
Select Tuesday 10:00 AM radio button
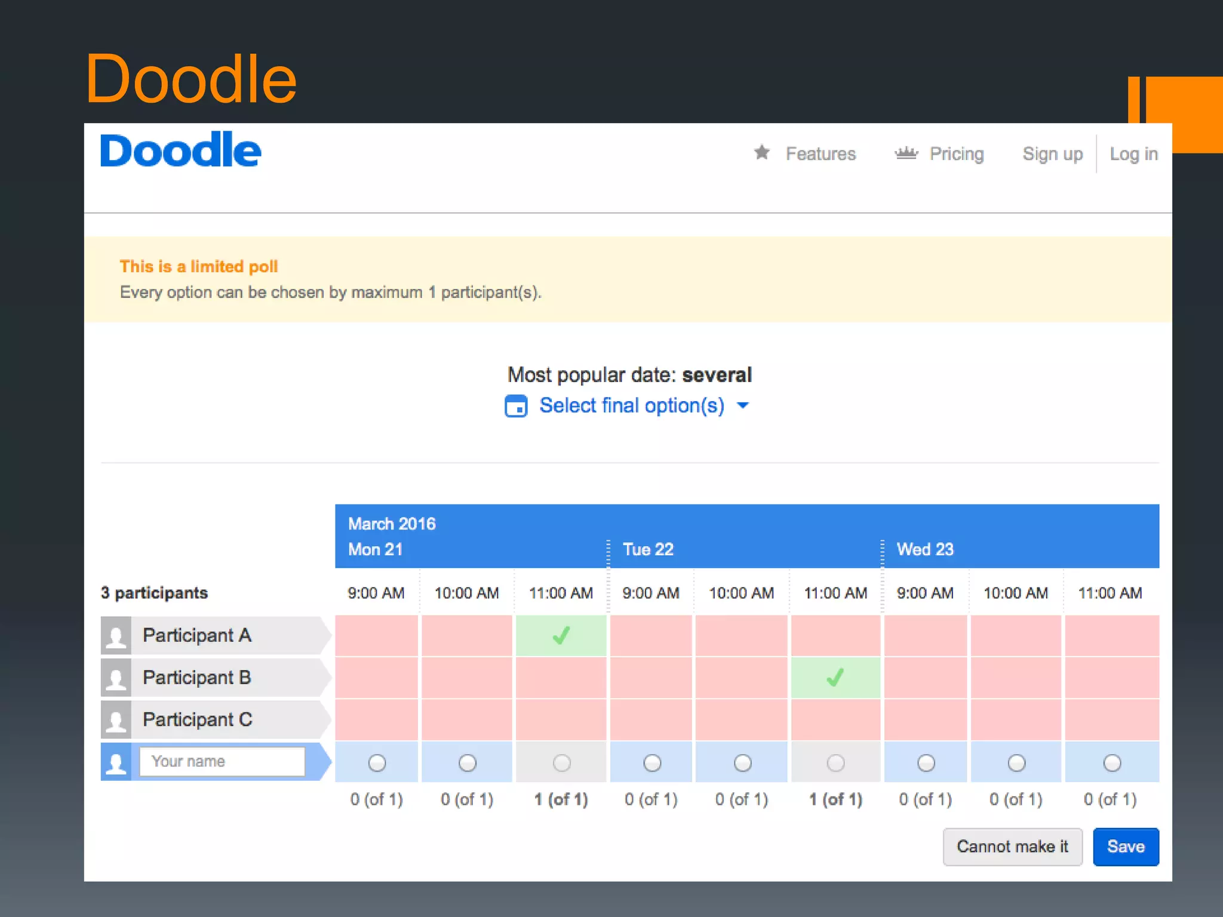pyautogui.click(x=742, y=762)
